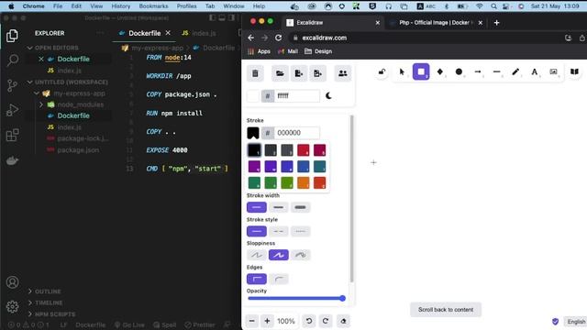Viewport: 587px width, 330px height.
Task: Toggle dark mode moon icon
Action: [x=328, y=95]
